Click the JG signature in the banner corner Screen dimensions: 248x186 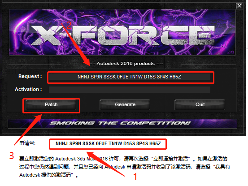click(x=230, y=52)
